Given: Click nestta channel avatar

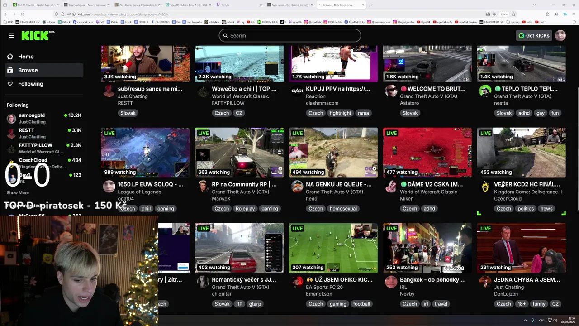Looking at the screenshot, I should click(x=485, y=91).
